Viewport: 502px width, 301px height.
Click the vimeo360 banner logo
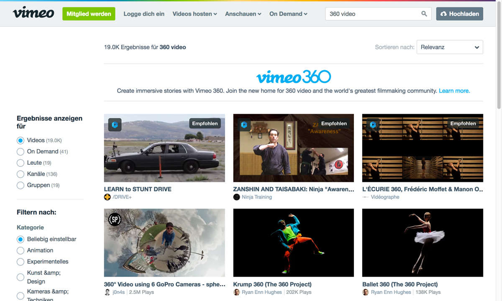tap(294, 77)
